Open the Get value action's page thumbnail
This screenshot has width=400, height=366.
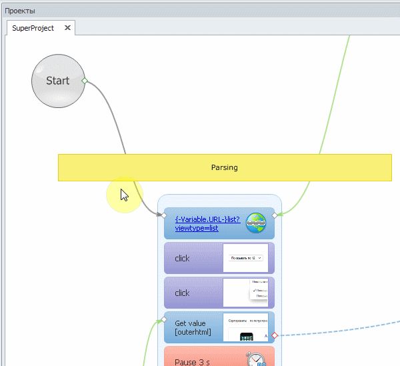point(245,327)
